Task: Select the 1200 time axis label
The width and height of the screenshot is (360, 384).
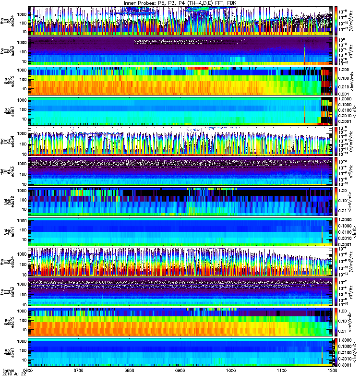Action: pos(332,370)
